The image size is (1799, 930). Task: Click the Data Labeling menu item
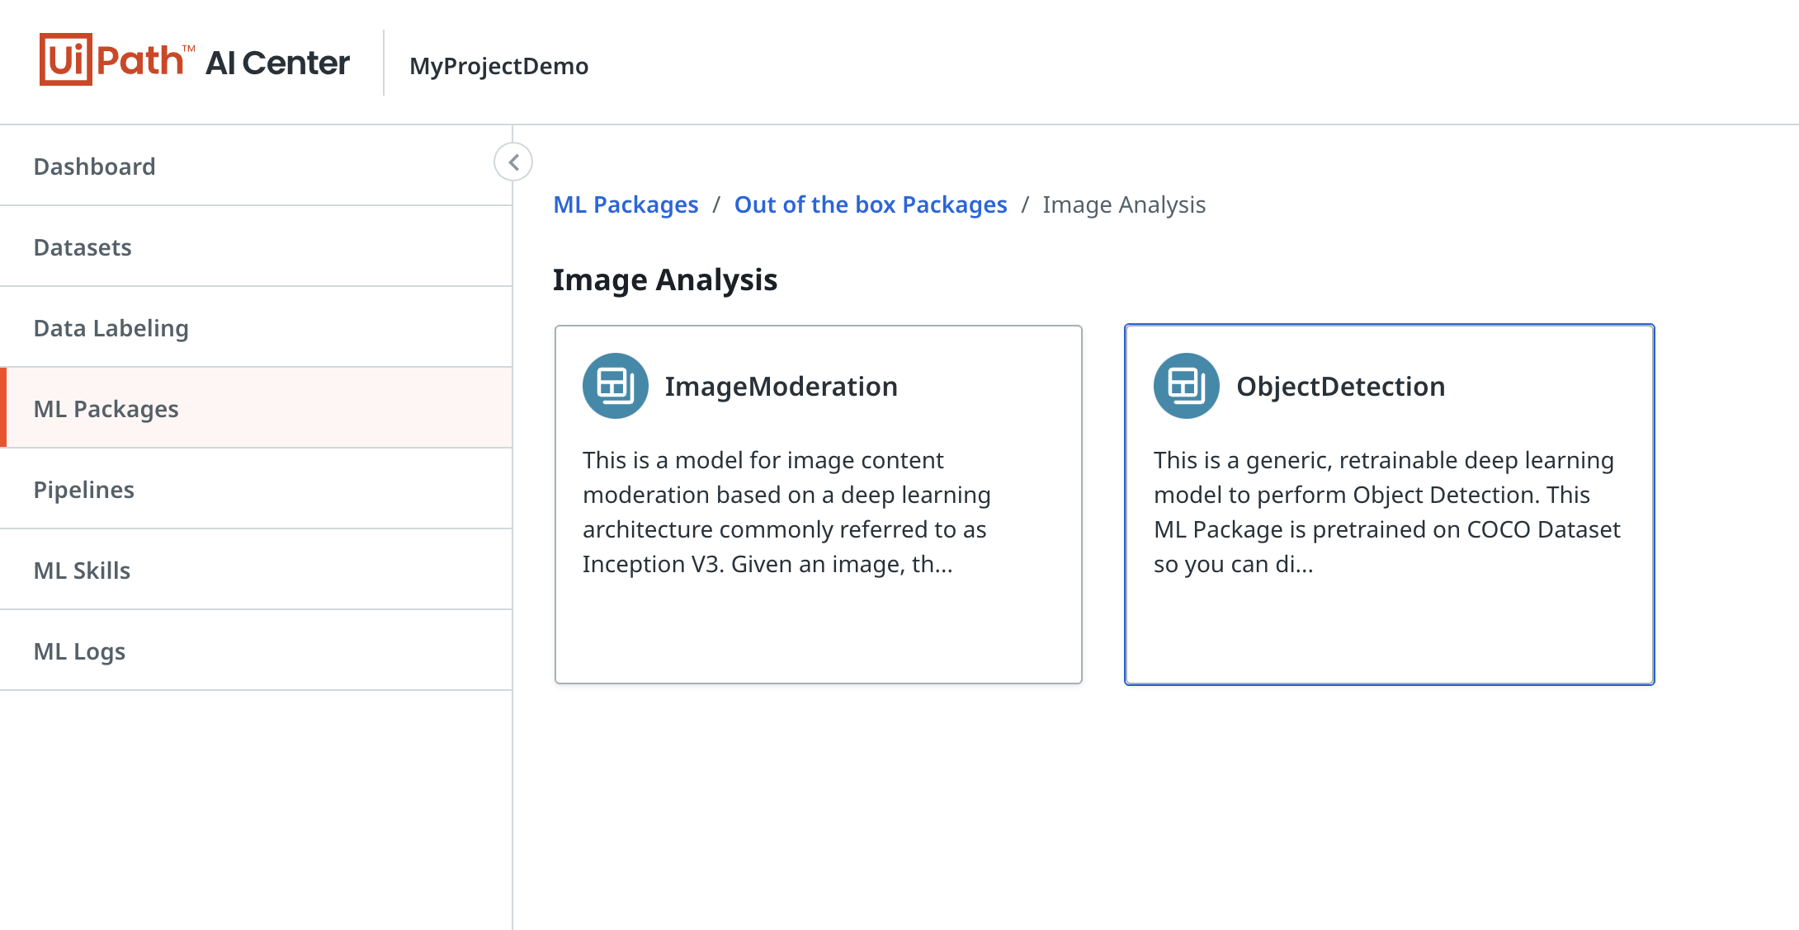click(x=111, y=326)
